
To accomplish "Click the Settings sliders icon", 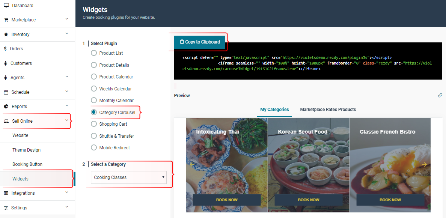I will 6,208.
